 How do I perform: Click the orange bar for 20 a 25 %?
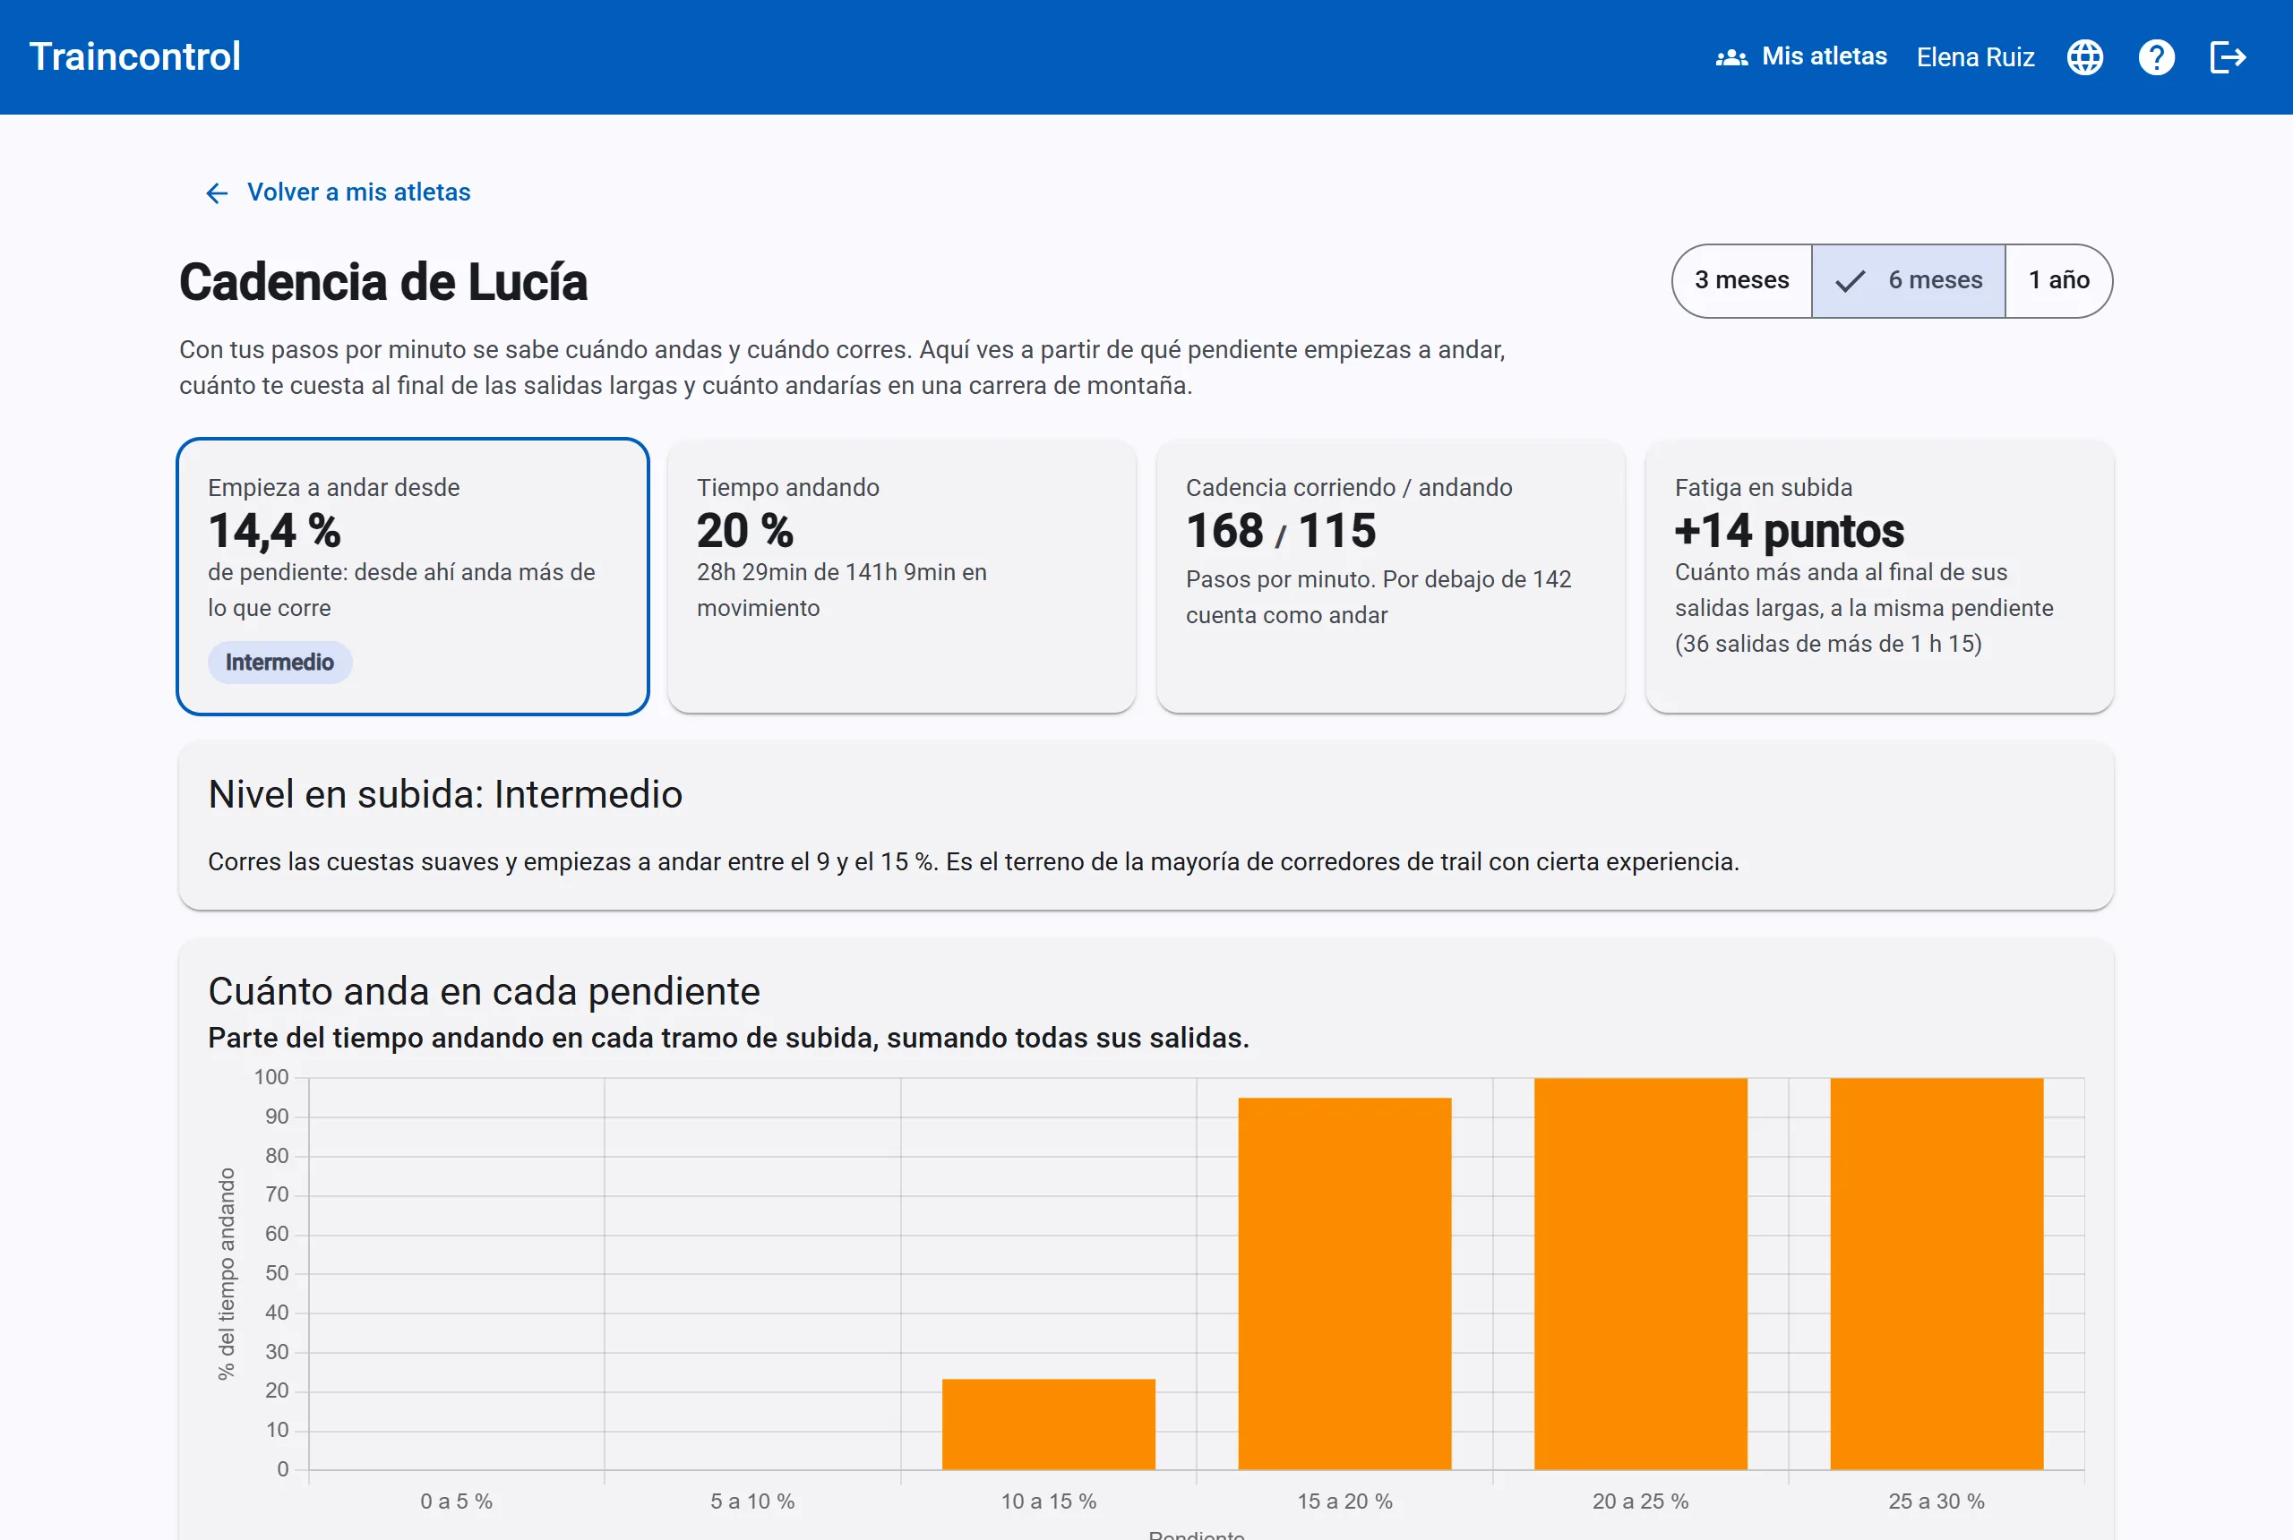1641,1274
